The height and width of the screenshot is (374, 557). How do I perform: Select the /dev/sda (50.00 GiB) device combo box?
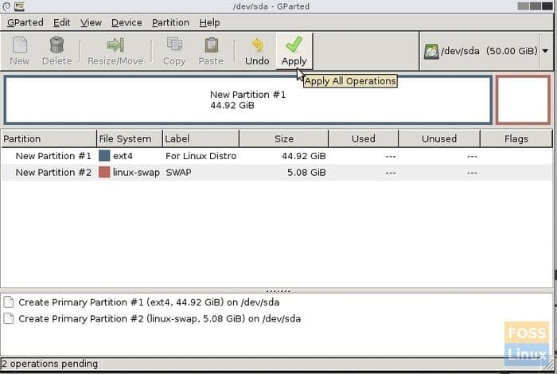point(486,51)
